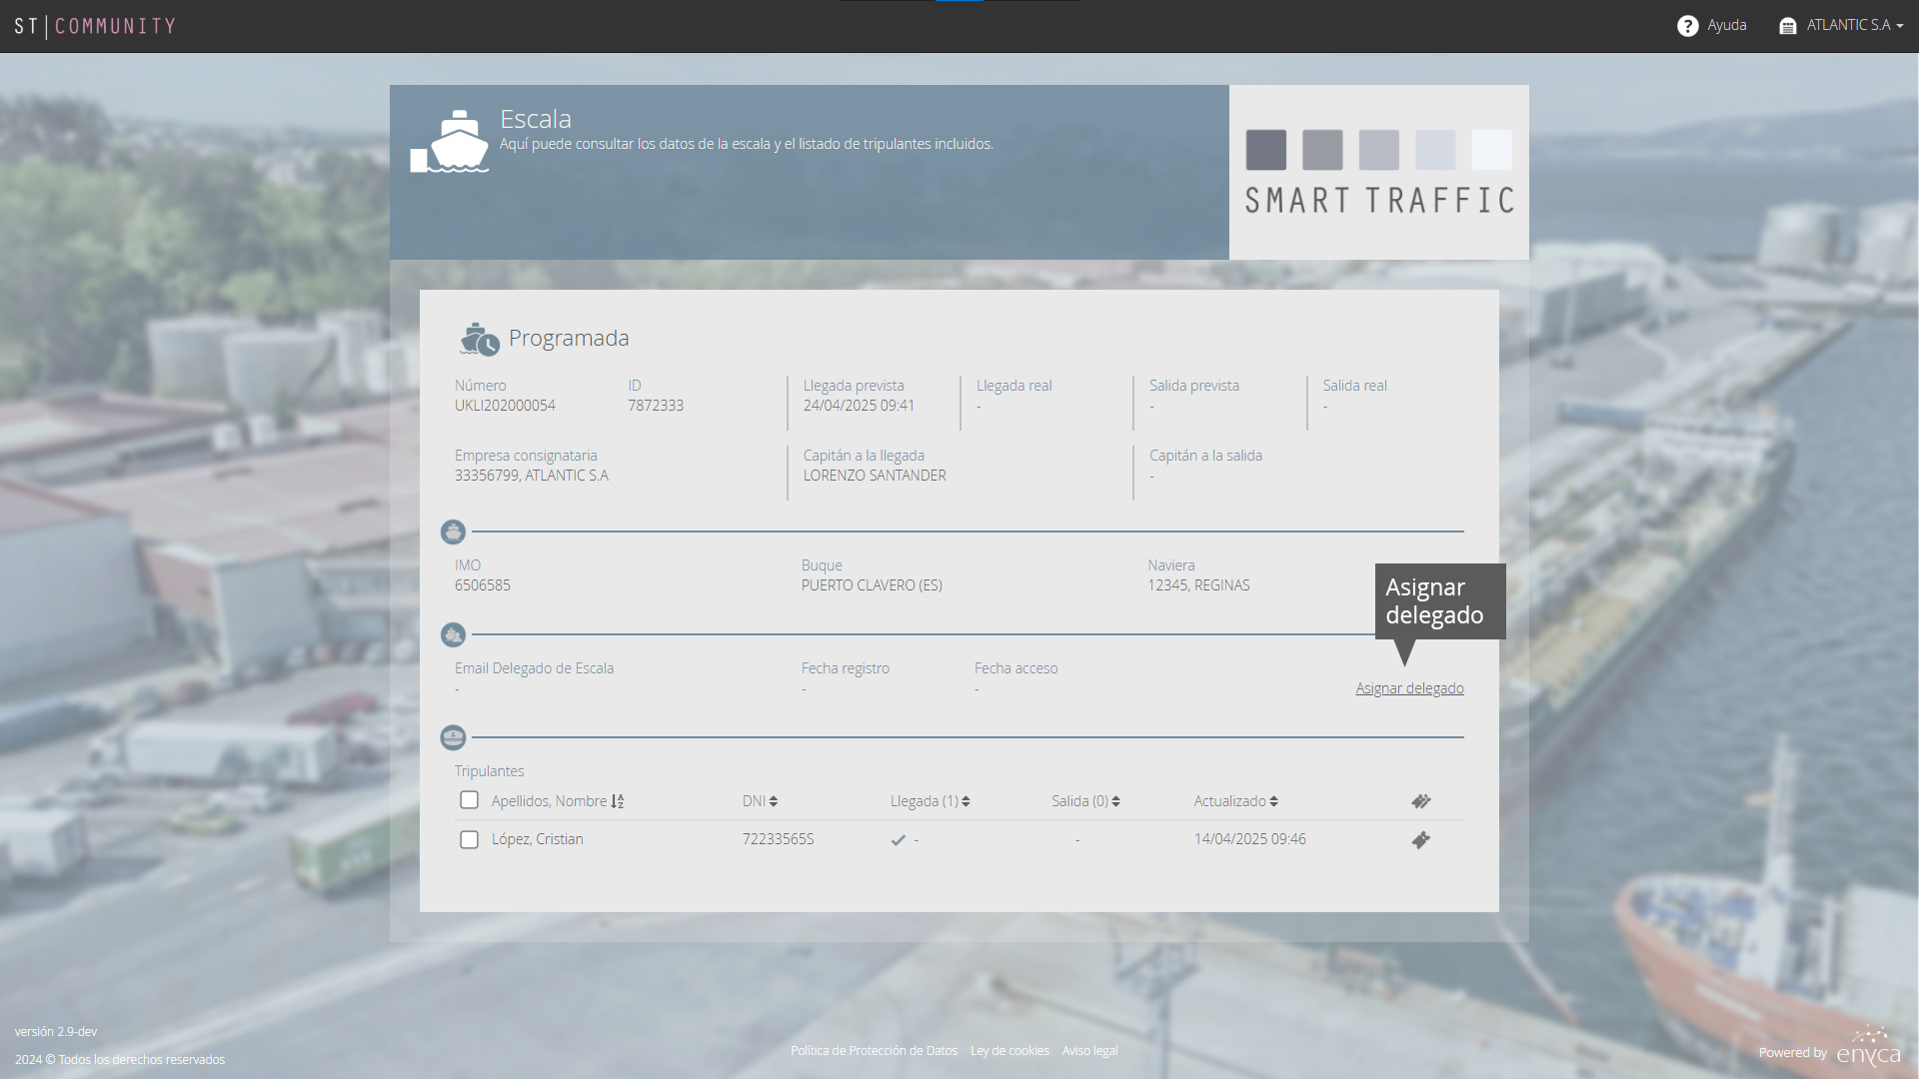Click the ticket icon for López, Cristian
1919x1079 pixels.
tap(1420, 840)
